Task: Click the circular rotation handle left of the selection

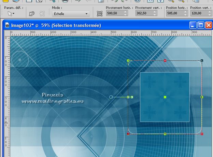Action: click(x=111, y=97)
